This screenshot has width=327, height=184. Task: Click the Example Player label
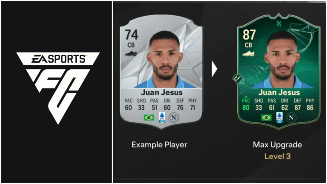click(x=159, y=144)
